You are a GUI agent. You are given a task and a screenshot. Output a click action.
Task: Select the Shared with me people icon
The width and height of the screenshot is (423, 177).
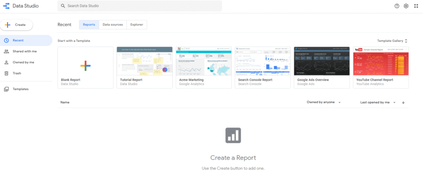click(x=7, y=51)
